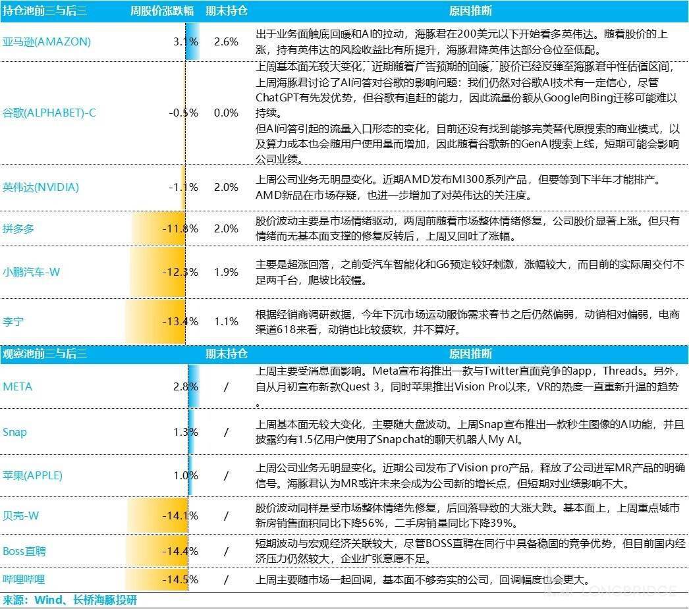
Task: Select the 亚马逊(AMAZON) stock name
Action: [47, 41]
